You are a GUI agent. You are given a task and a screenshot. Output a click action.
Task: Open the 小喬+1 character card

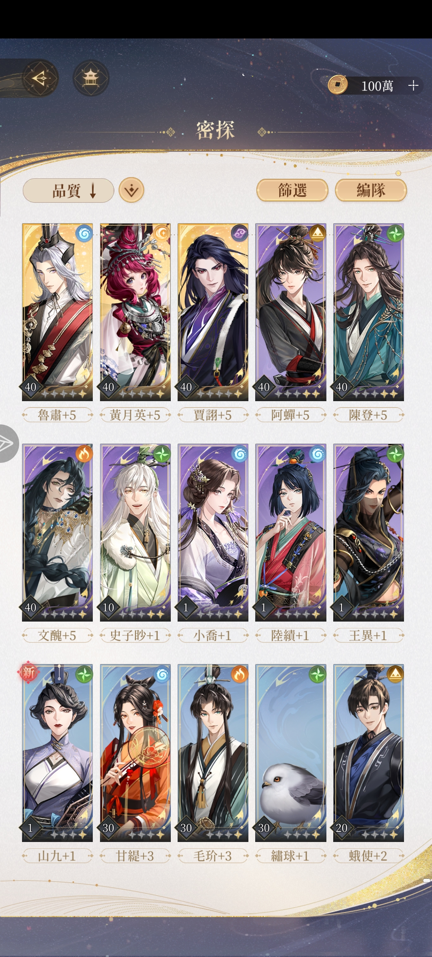213,533
